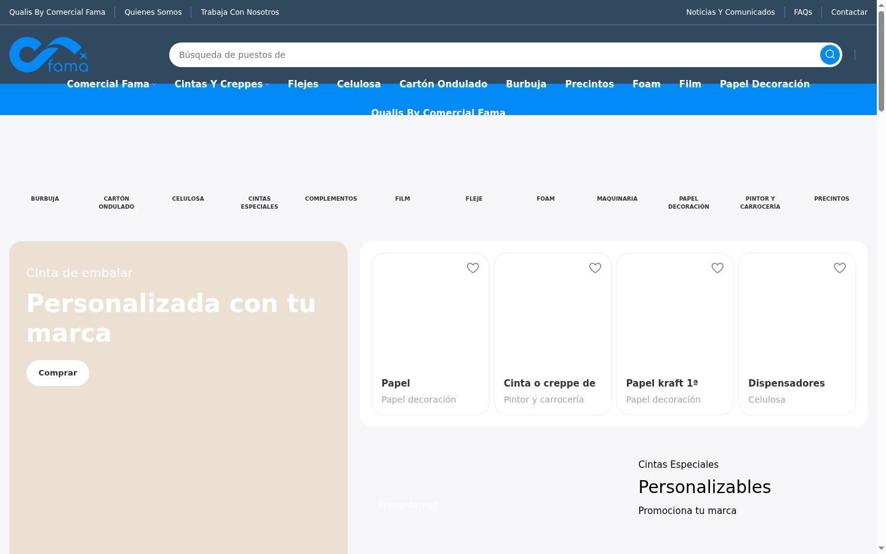The width and height of the screenshot is (886, 554).
Task: Open the BURBUJA category tile
Action: (x=45, y=199)
